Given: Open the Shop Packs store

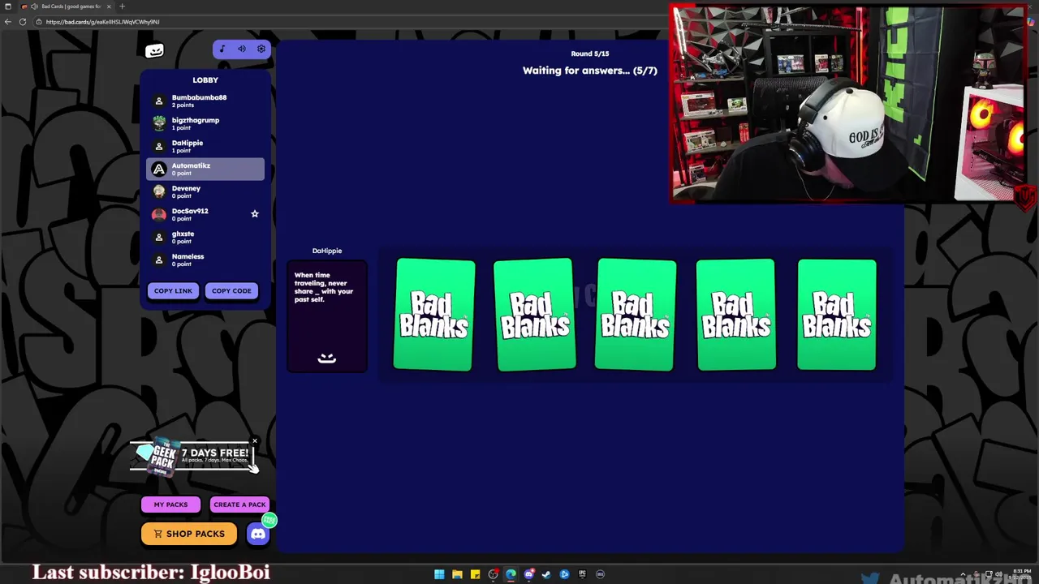Looking at the screenshot, I should coord(188,534).
